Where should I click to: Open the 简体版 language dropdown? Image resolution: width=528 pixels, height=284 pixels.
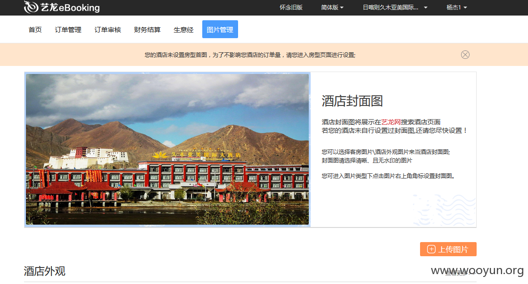point(332,8)
